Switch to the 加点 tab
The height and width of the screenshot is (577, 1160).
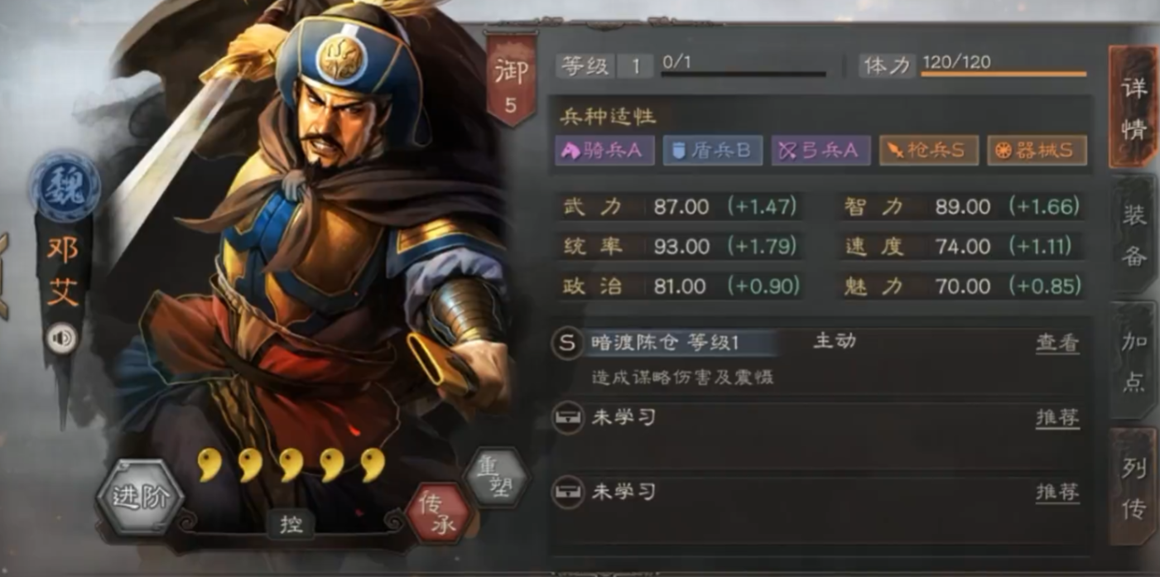pos(1133,361)
